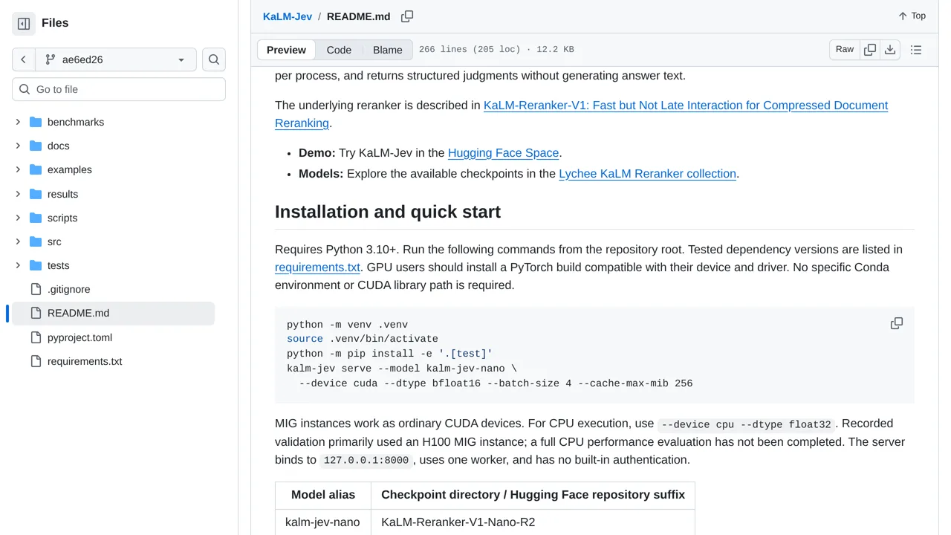
Task: Expand the examples folder chevron
Action: tap(18, 169)
